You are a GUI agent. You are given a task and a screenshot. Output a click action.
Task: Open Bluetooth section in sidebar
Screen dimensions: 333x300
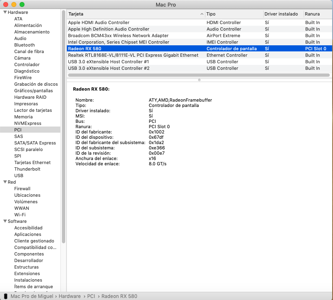coord(24,45)
